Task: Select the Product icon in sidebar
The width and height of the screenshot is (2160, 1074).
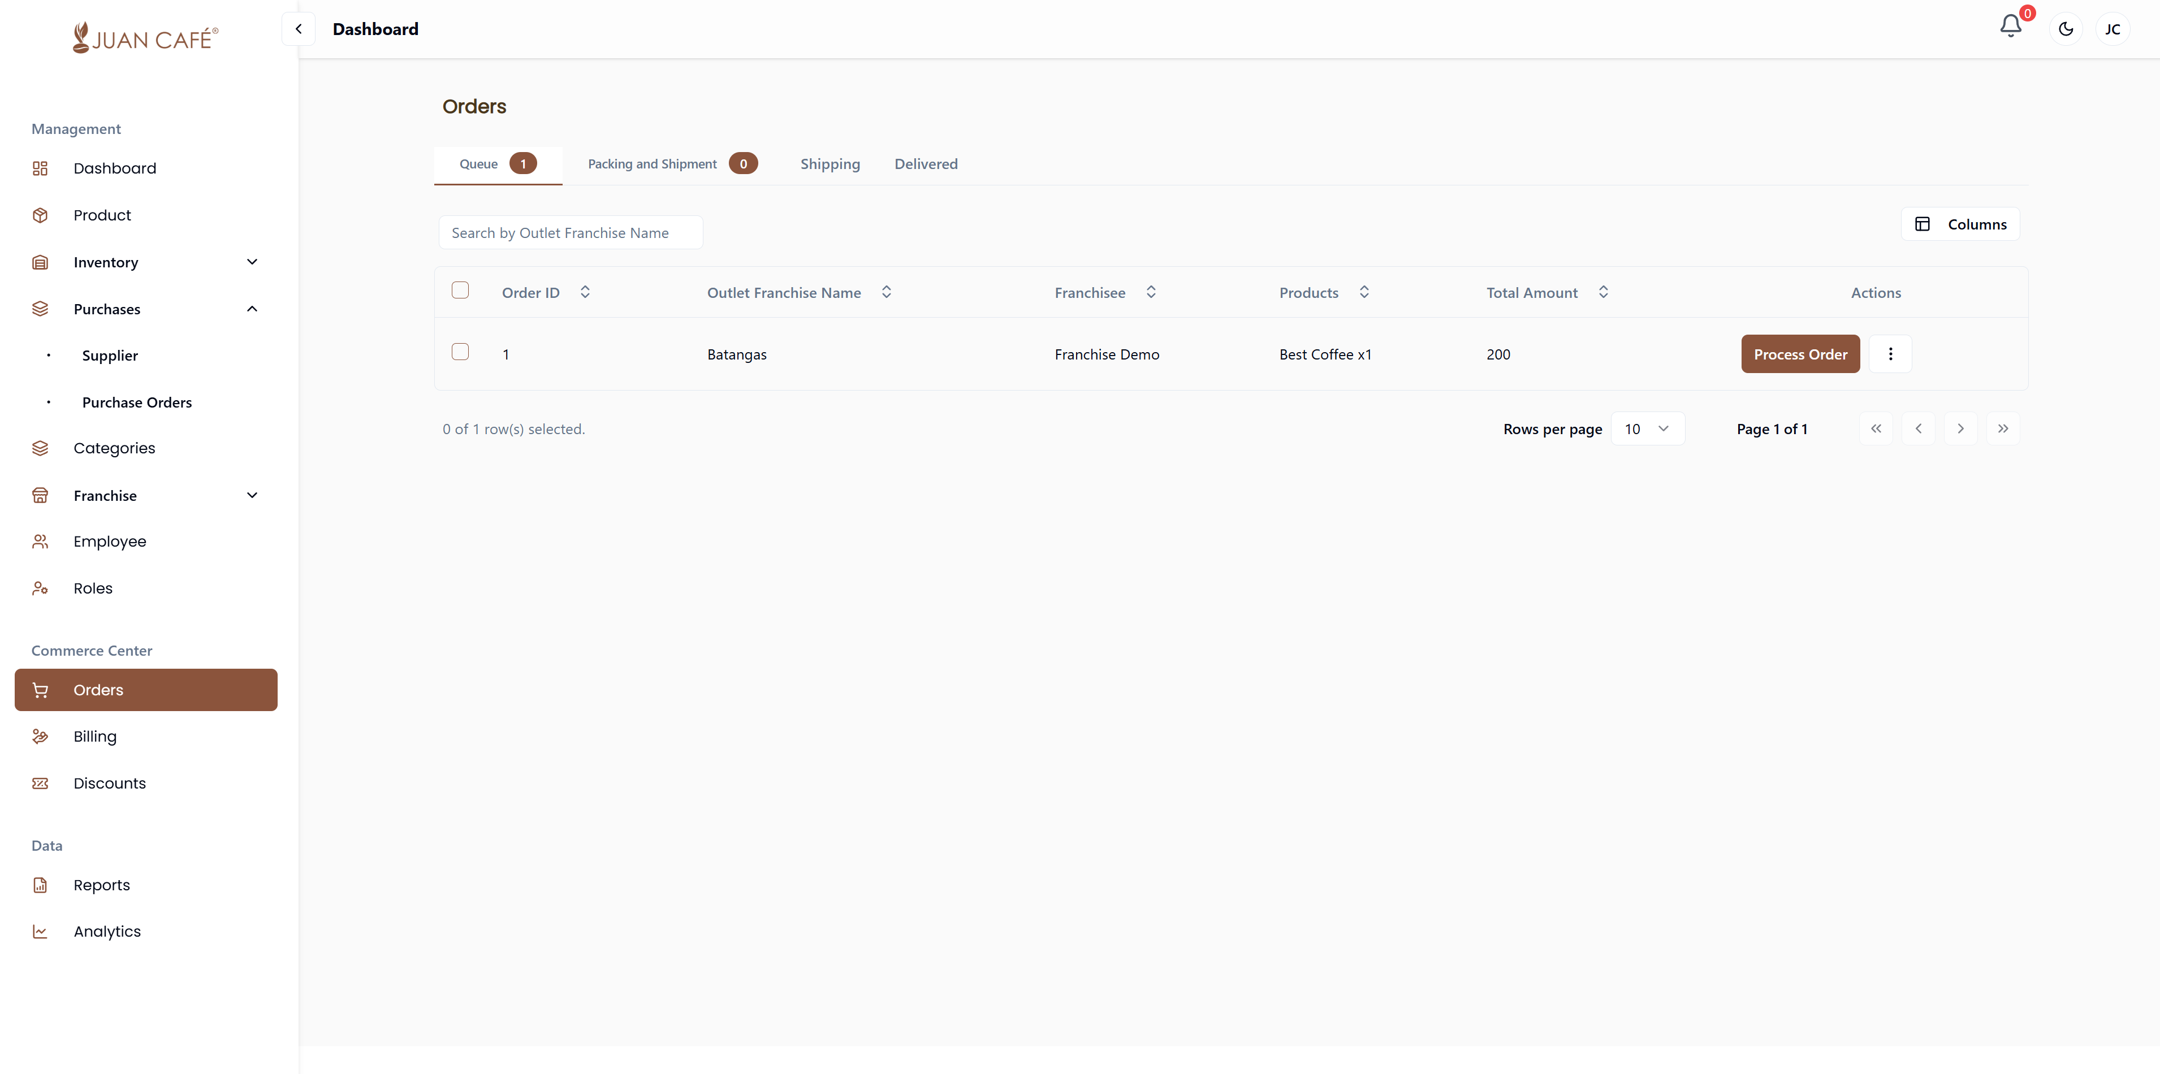Action: 40,215
